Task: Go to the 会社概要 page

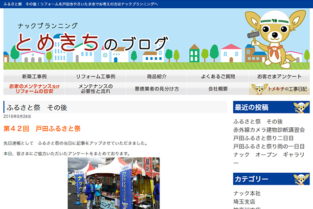Action: coord(218,89)
